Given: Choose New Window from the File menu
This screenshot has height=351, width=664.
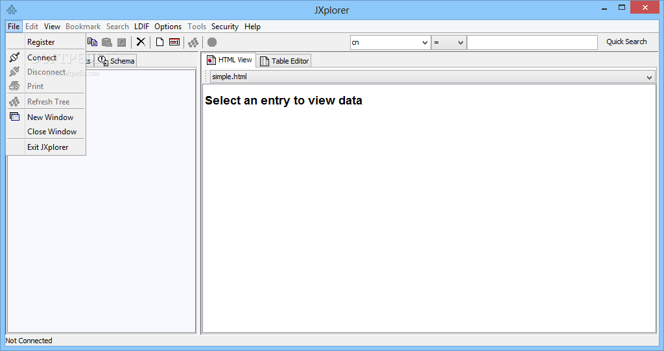Looking at the screenshot, I should 46,117.
